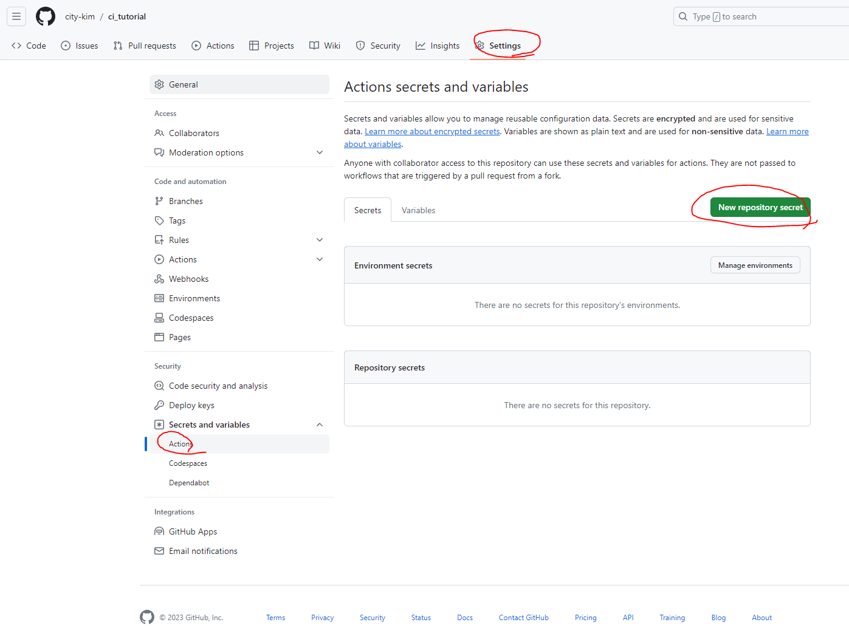Viewport: 849px width, 642px height.
Task: Open Webhooks settings
Action: (239, 279)
